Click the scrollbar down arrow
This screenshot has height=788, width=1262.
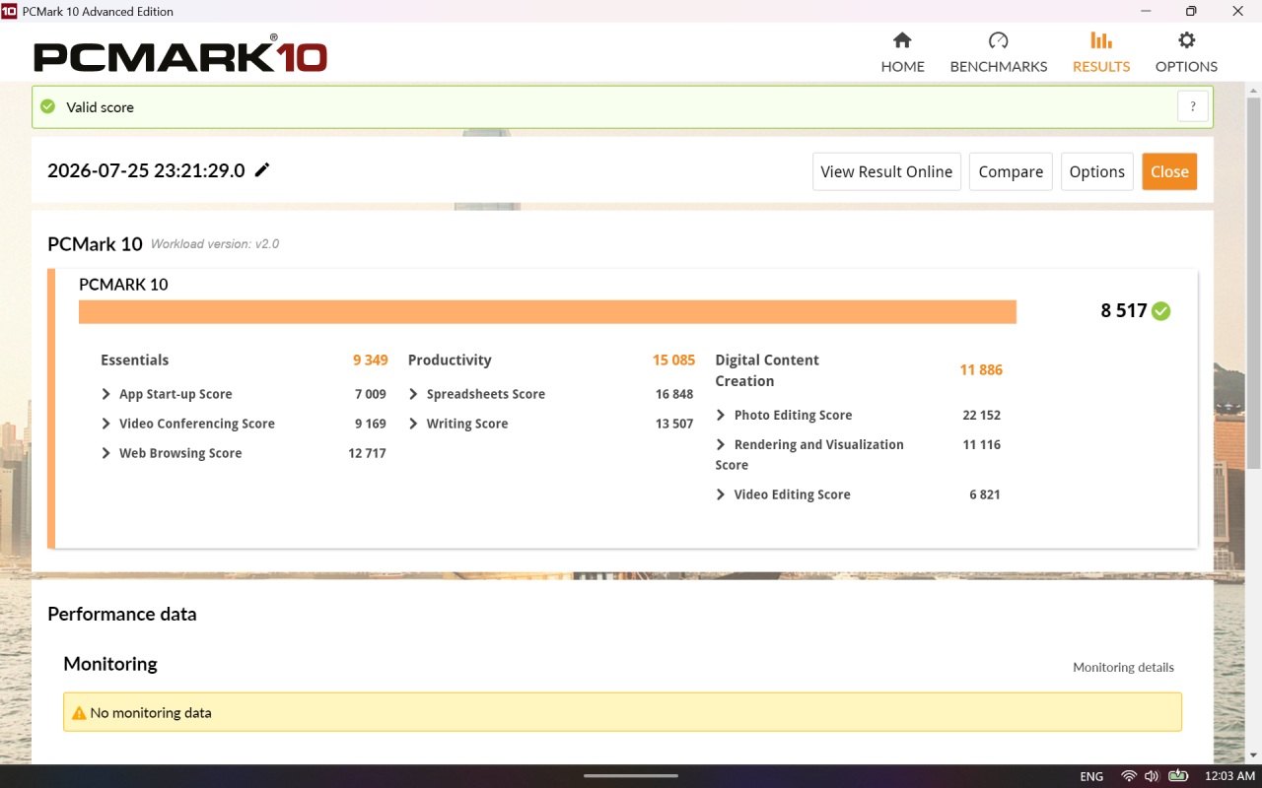pos(1253,755)
